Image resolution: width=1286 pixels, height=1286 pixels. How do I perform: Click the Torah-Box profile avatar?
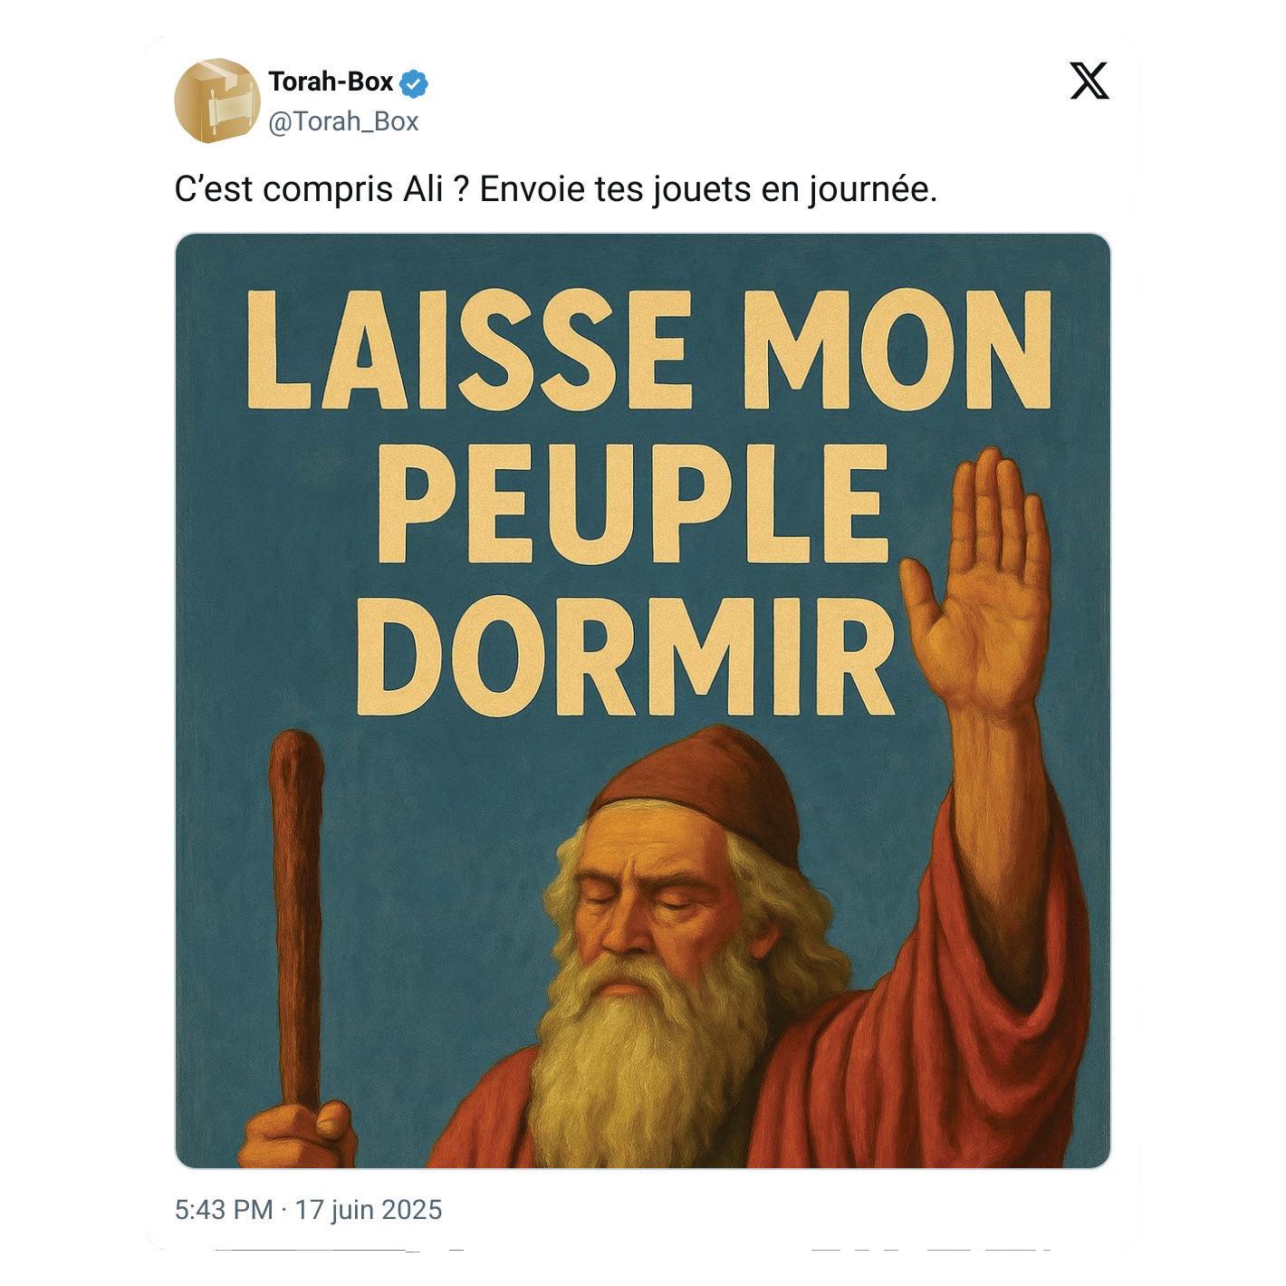click(x=216, y=101)
